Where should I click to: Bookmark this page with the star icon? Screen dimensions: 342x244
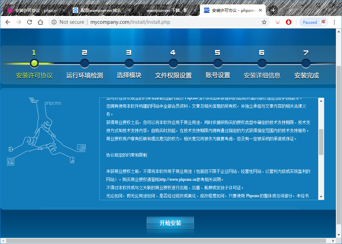[264, 22]
